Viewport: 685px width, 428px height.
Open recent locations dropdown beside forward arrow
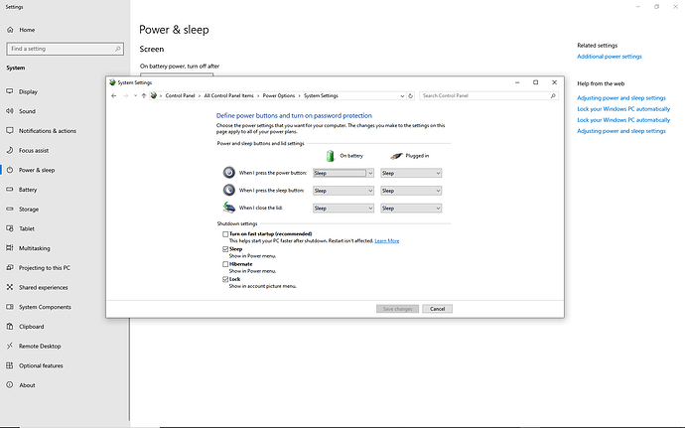135,95
